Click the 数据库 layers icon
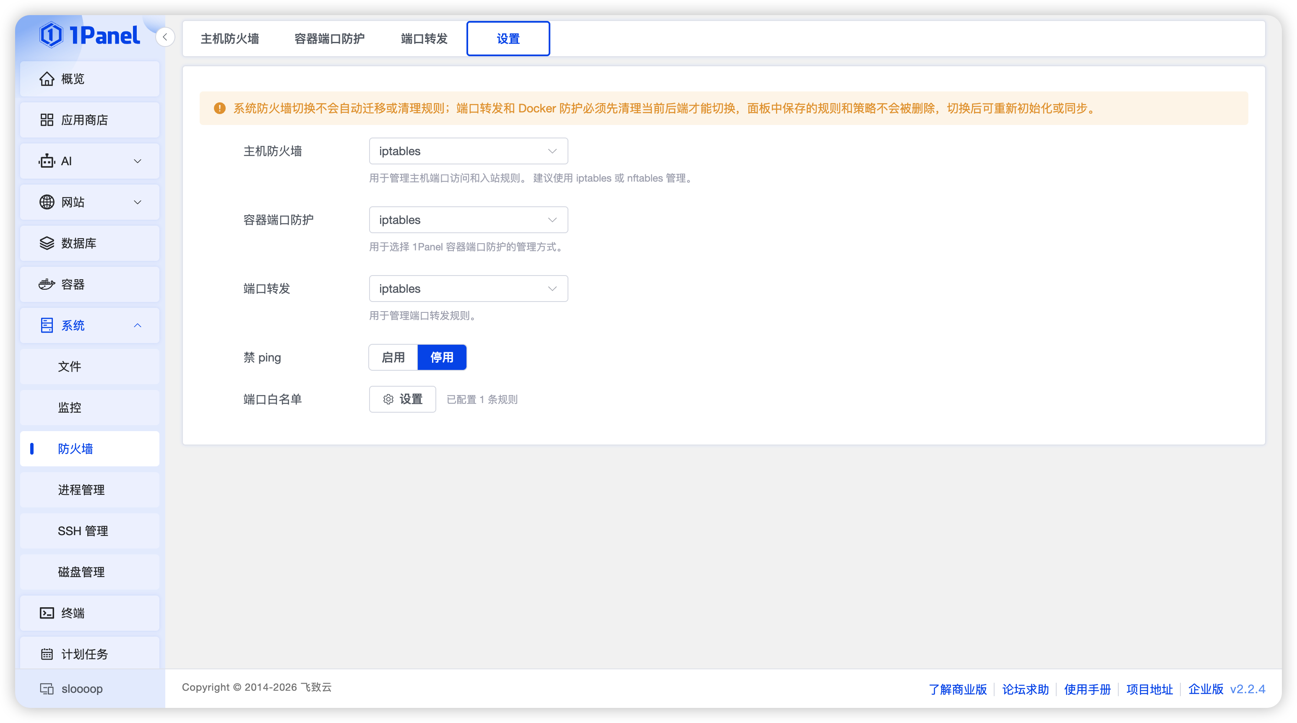The height and width of the screenshot is (723, 1297). 47,243
